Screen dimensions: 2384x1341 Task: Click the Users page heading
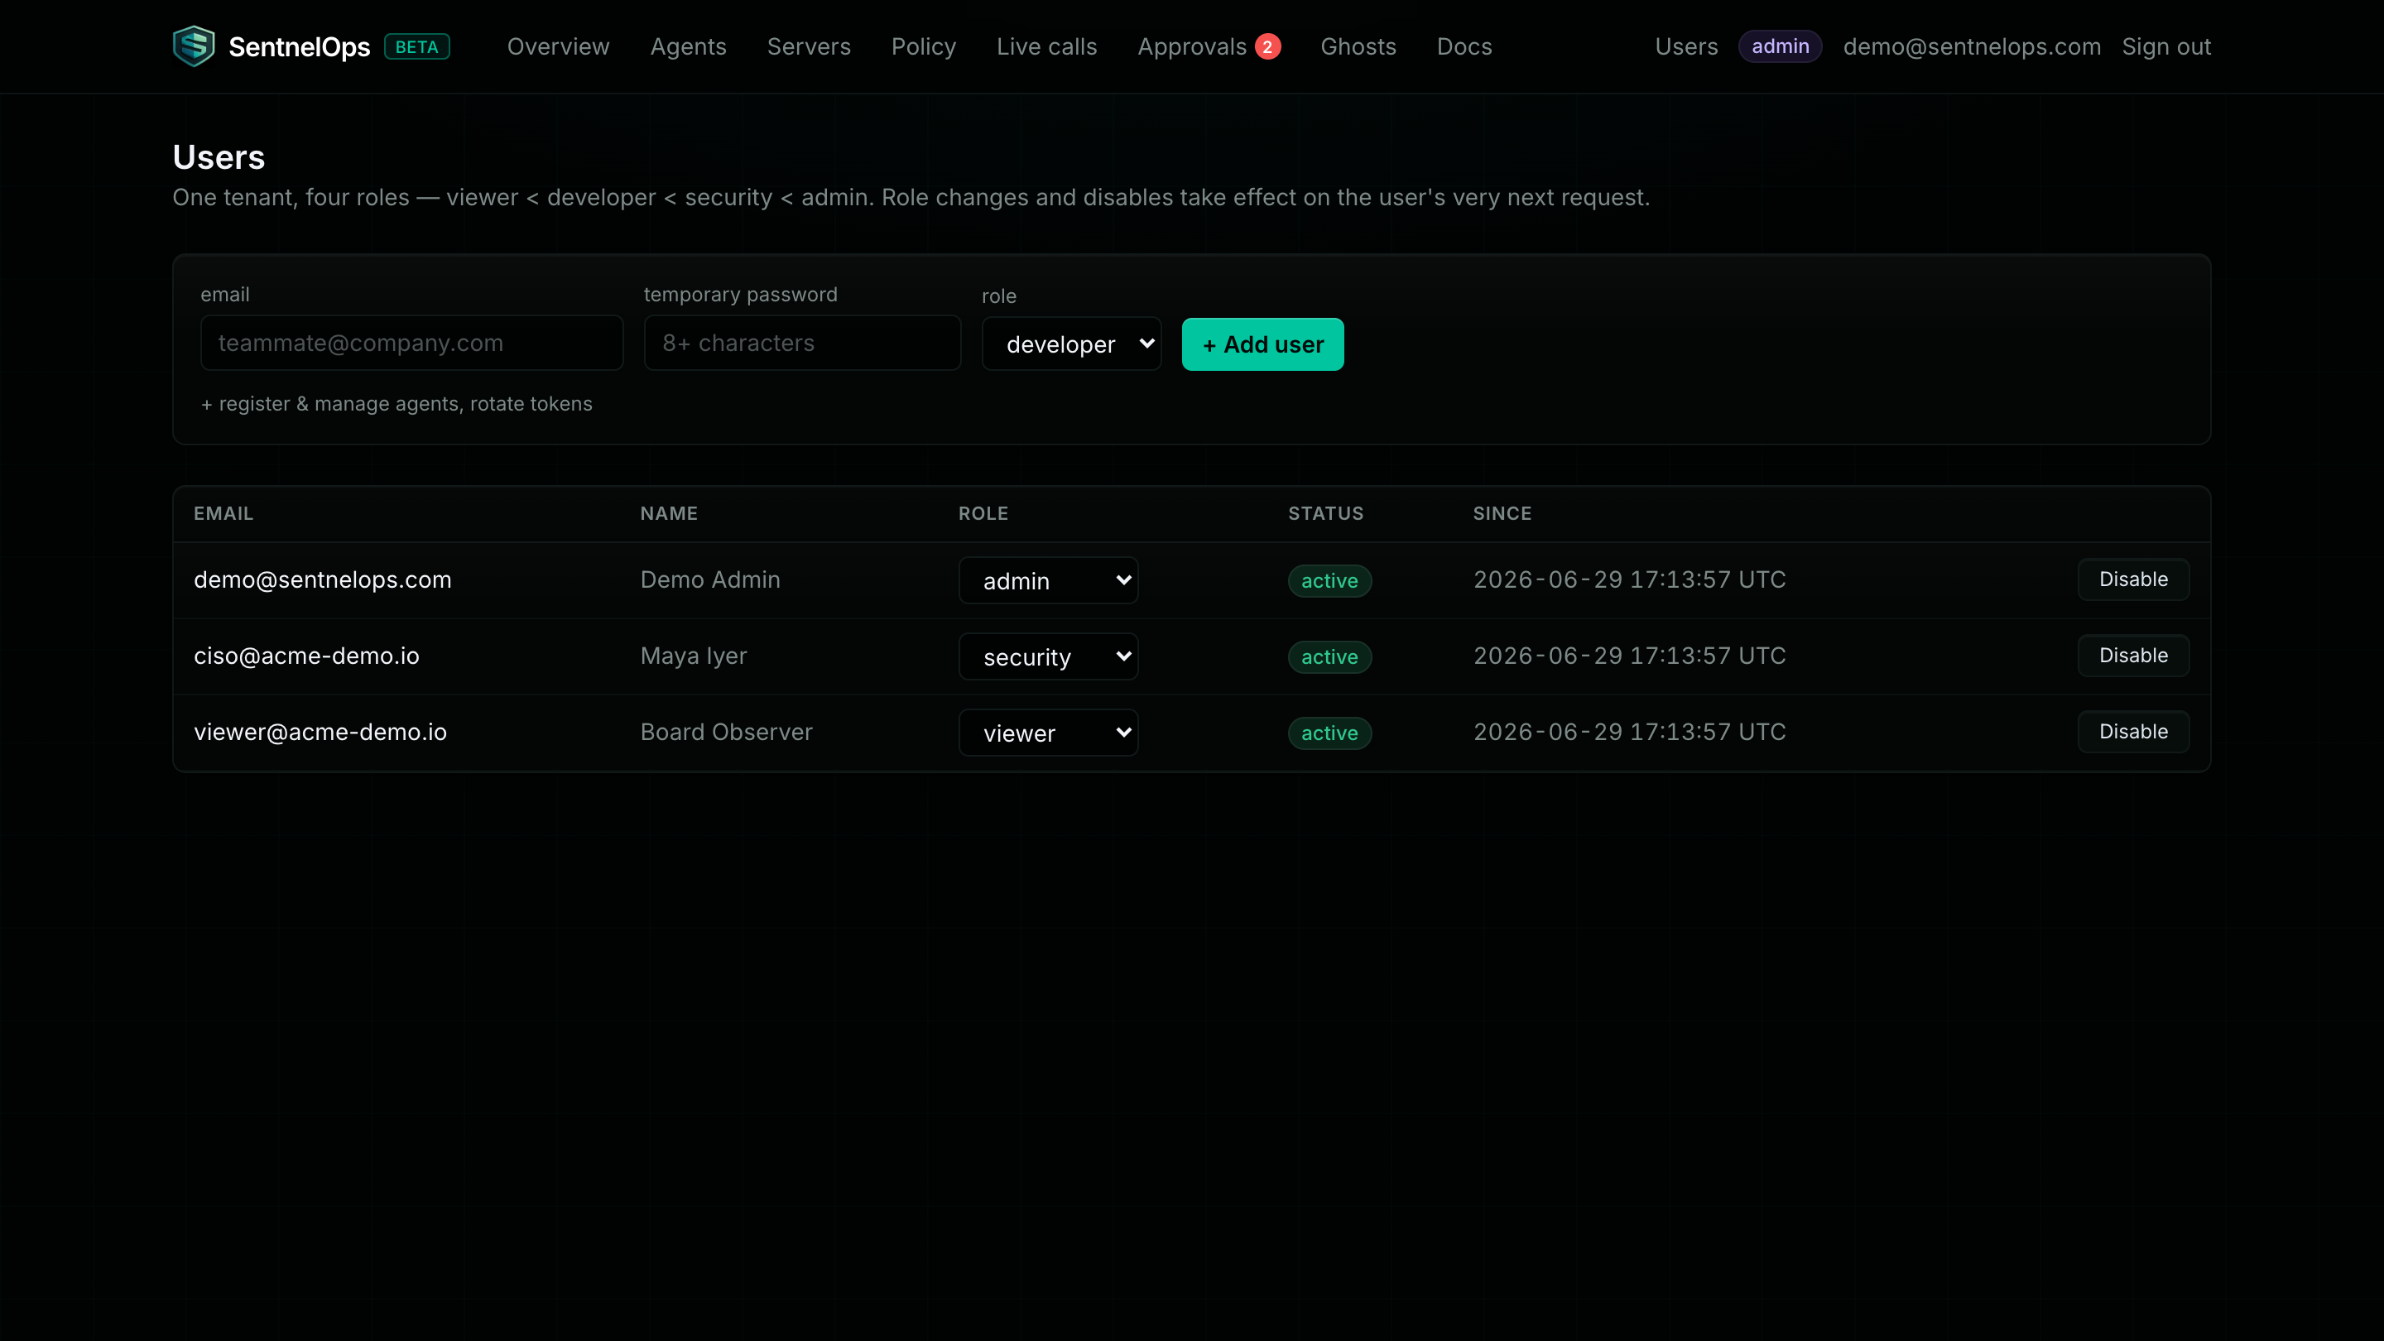point(219,157)
